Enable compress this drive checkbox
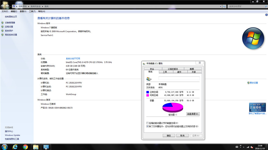The image size is (268, 150). [147, 123]
